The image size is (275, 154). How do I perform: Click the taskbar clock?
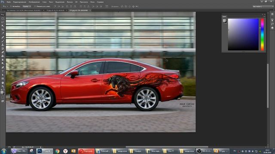pos(267,151)
